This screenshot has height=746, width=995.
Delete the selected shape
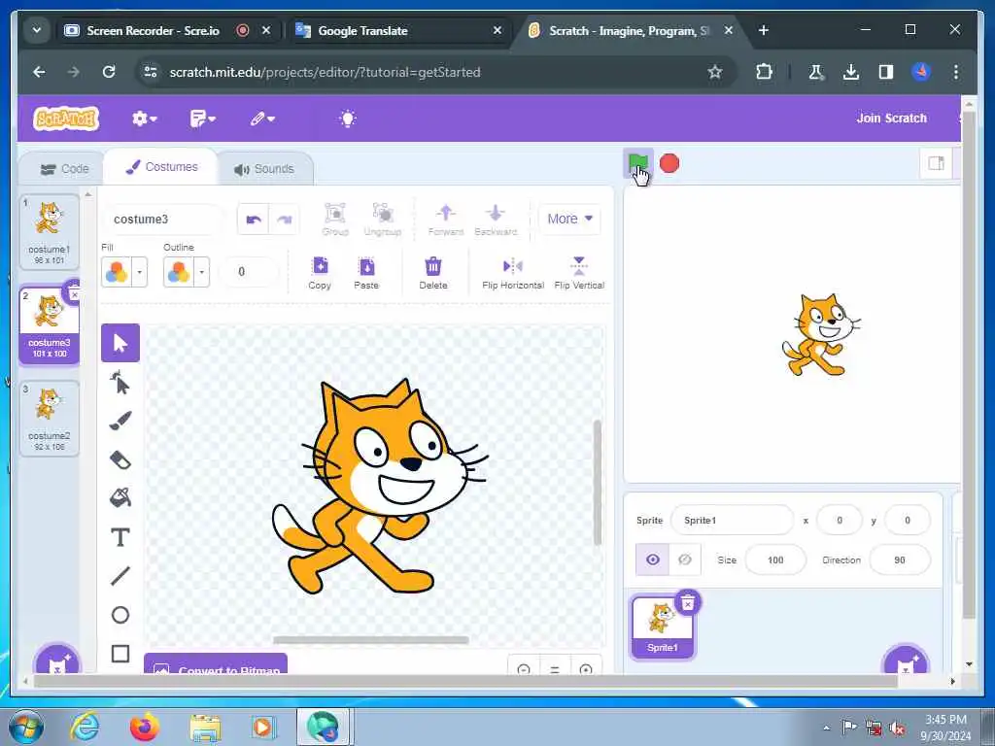[x=433, y=273]
